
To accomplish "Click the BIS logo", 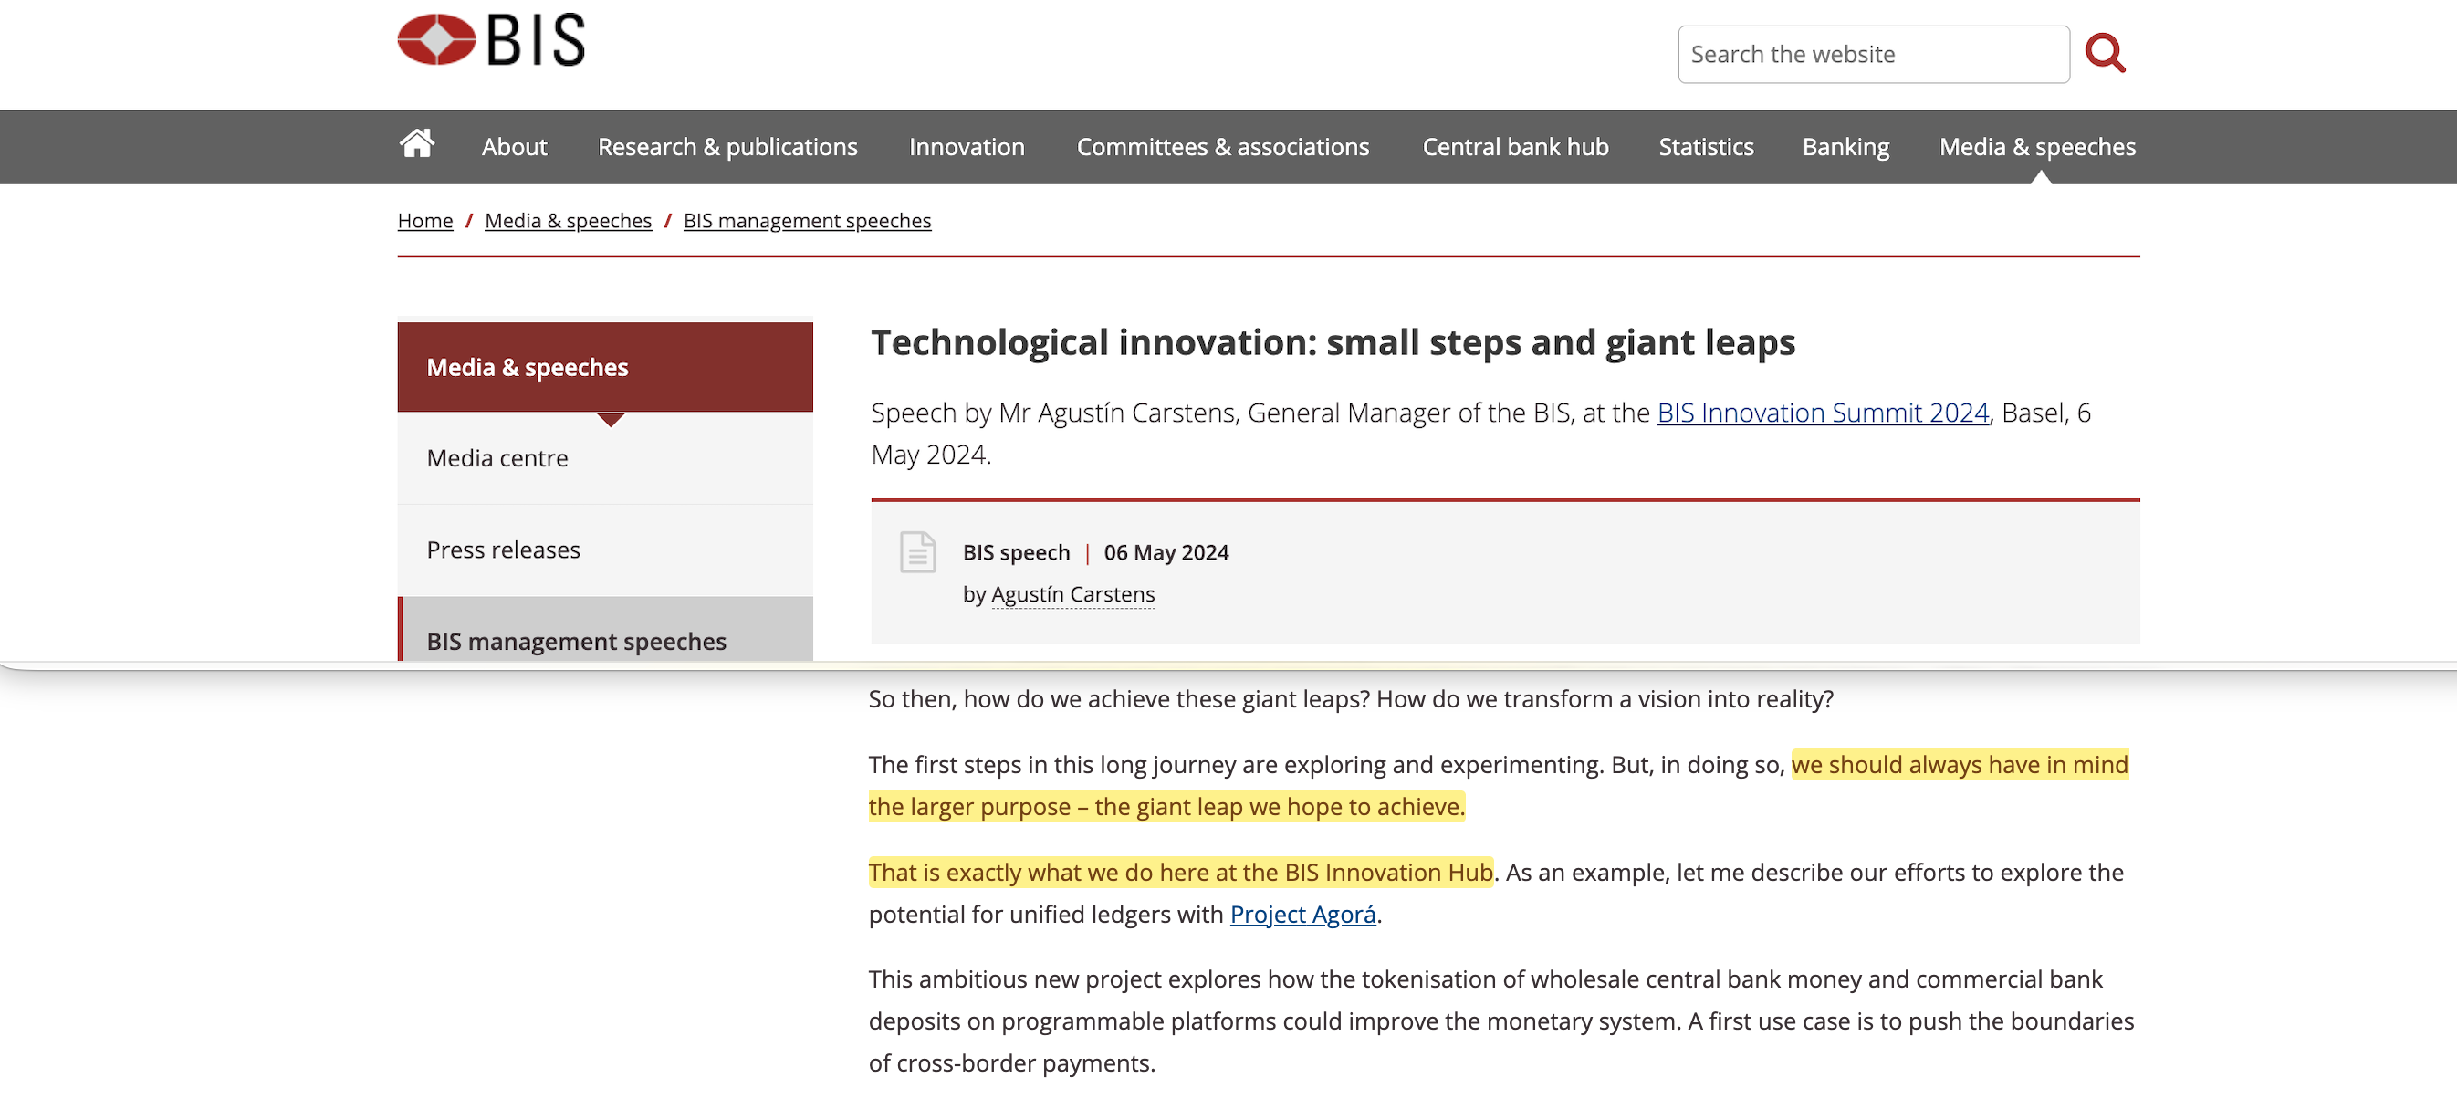I will pos(490,40).
